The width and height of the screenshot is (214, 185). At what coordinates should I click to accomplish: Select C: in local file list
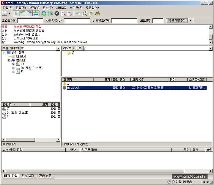click(8, 108)
